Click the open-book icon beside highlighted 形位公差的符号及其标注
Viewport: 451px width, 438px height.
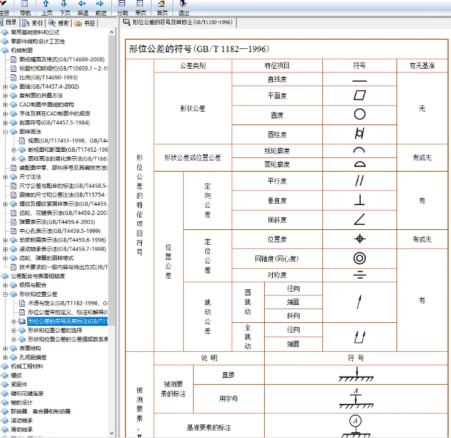[x=22, y=322]
